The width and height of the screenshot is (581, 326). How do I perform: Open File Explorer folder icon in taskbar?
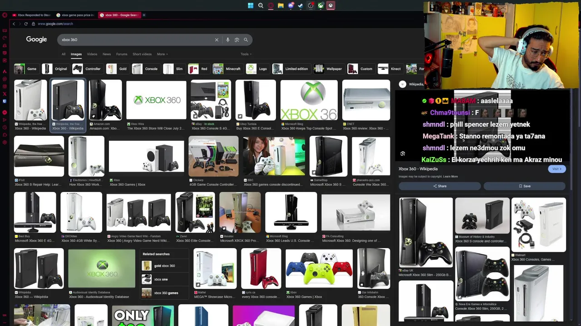coord(281,5)
